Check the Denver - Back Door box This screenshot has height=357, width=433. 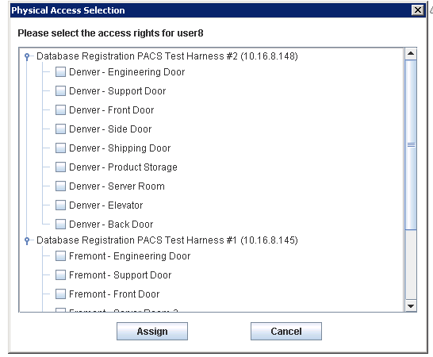[x=60, y=224]
